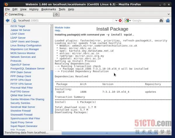Click the Home icon in toolbar
Screen dimensions: 175x138
pyautogui.click(x=168, y=20)
